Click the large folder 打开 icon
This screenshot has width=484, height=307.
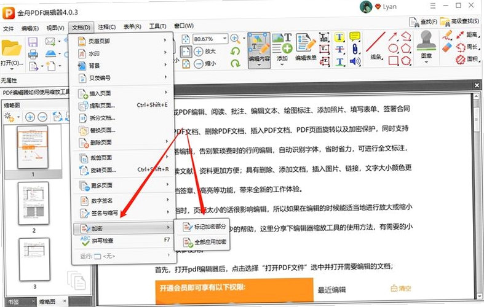[x=11, y=47]
